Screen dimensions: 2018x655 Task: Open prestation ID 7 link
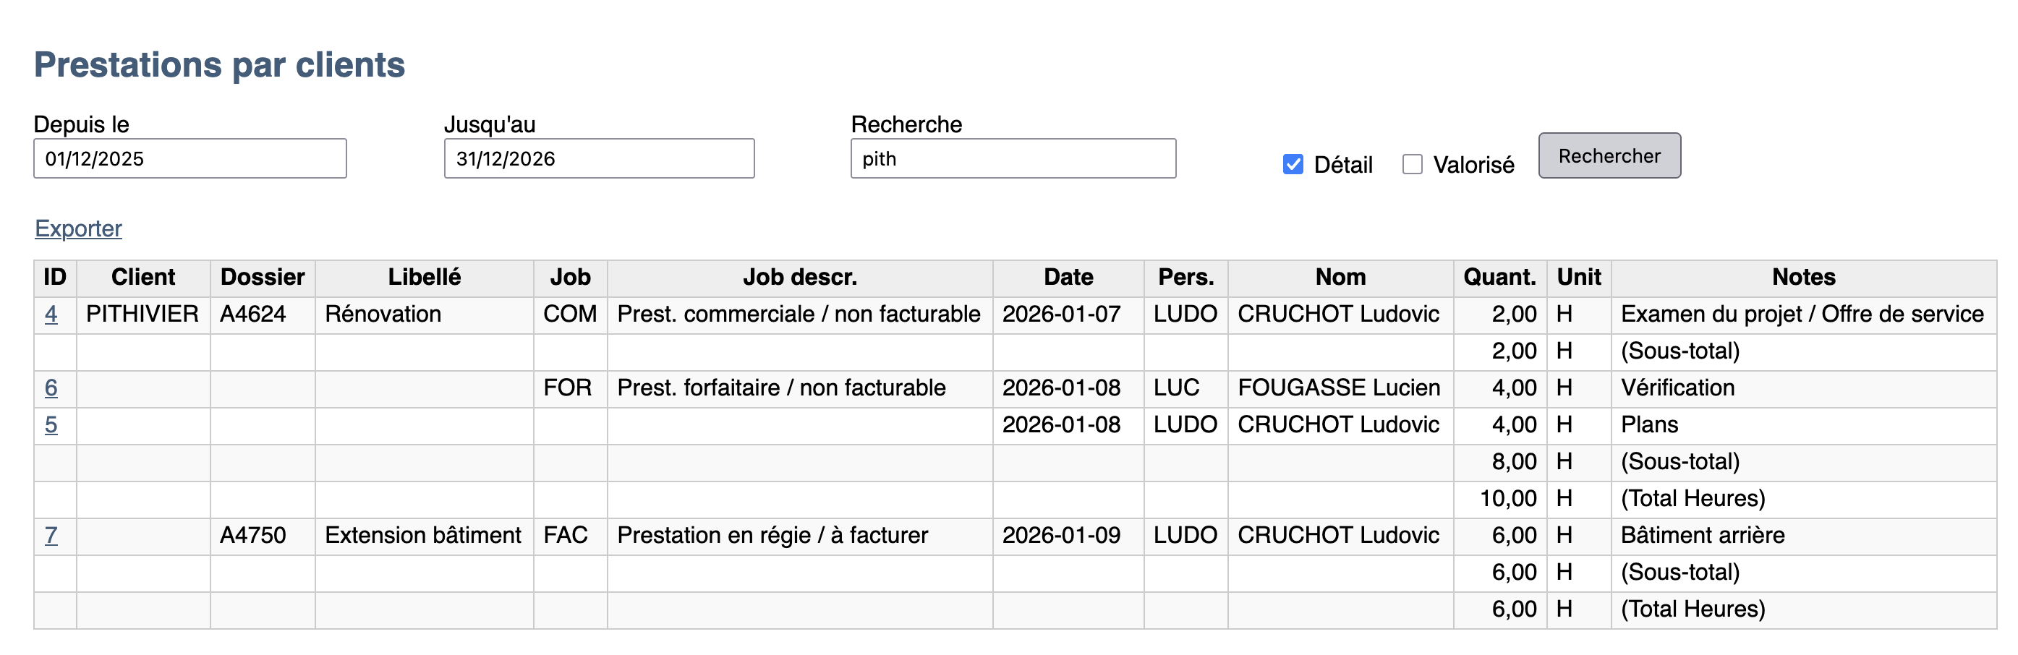click(51, 535)
